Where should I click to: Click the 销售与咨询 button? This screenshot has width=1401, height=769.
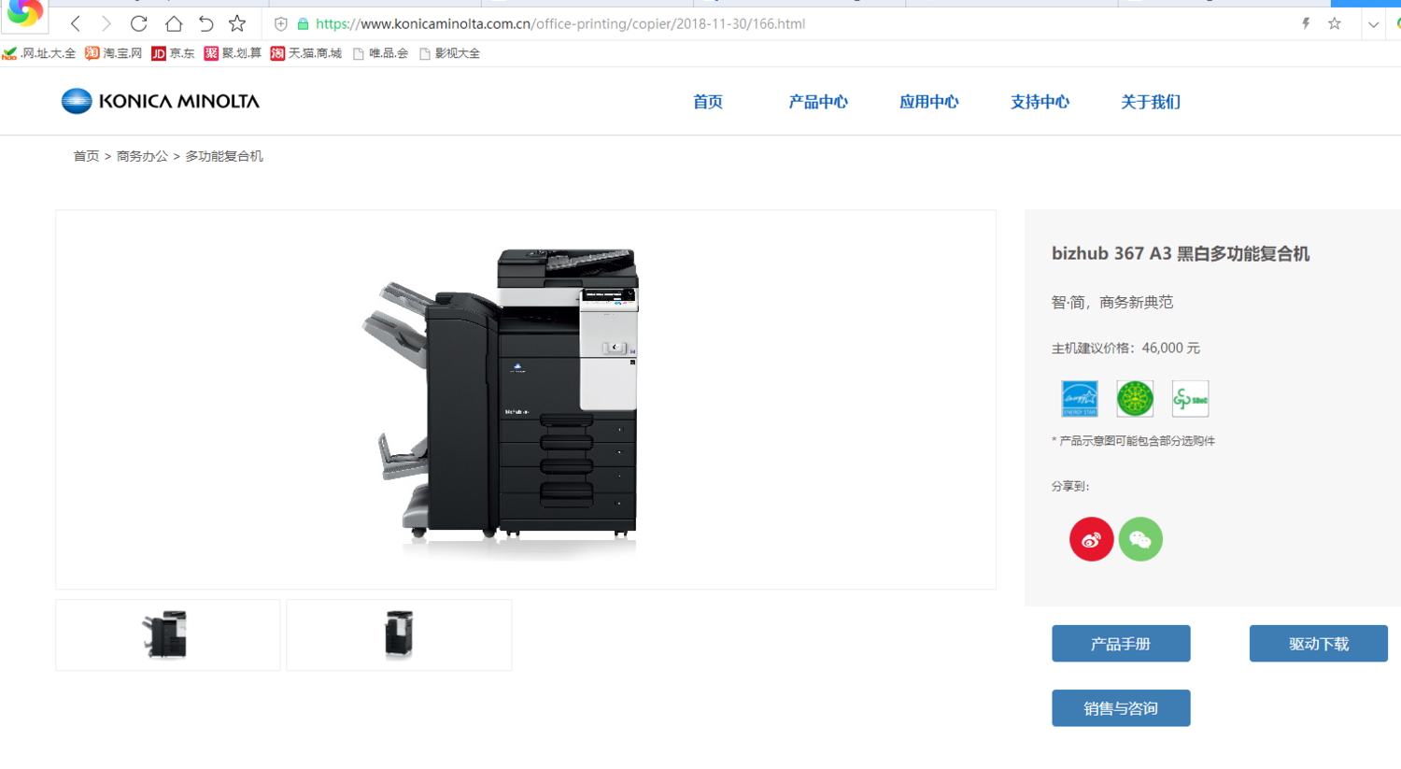point(1121,708)
